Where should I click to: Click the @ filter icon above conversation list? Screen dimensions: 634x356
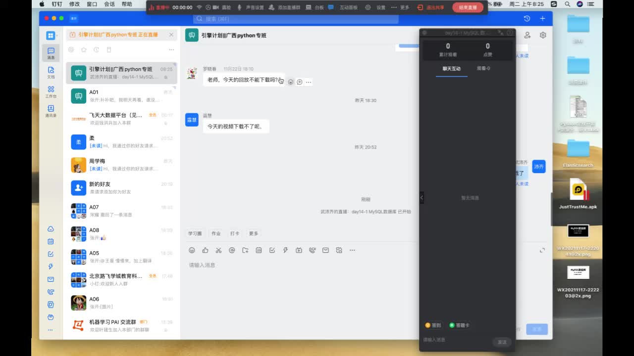coord(71,49)
